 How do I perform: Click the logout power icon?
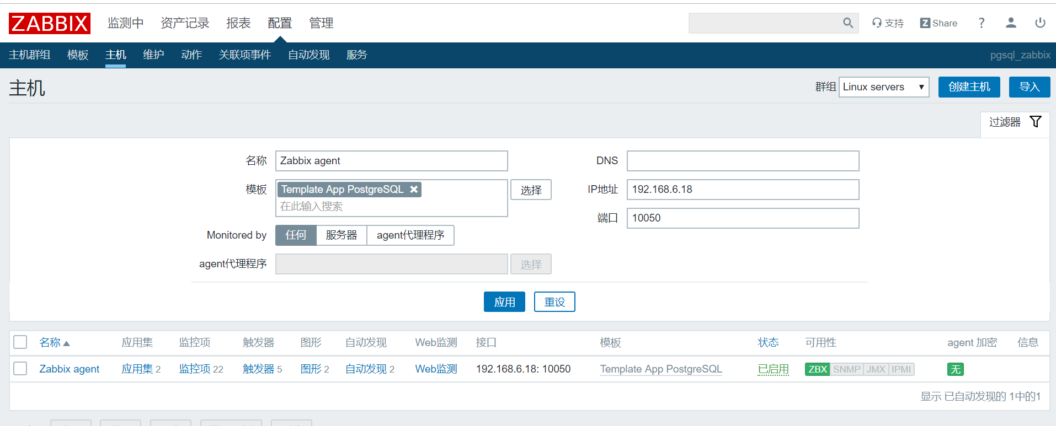[1040, 23]
